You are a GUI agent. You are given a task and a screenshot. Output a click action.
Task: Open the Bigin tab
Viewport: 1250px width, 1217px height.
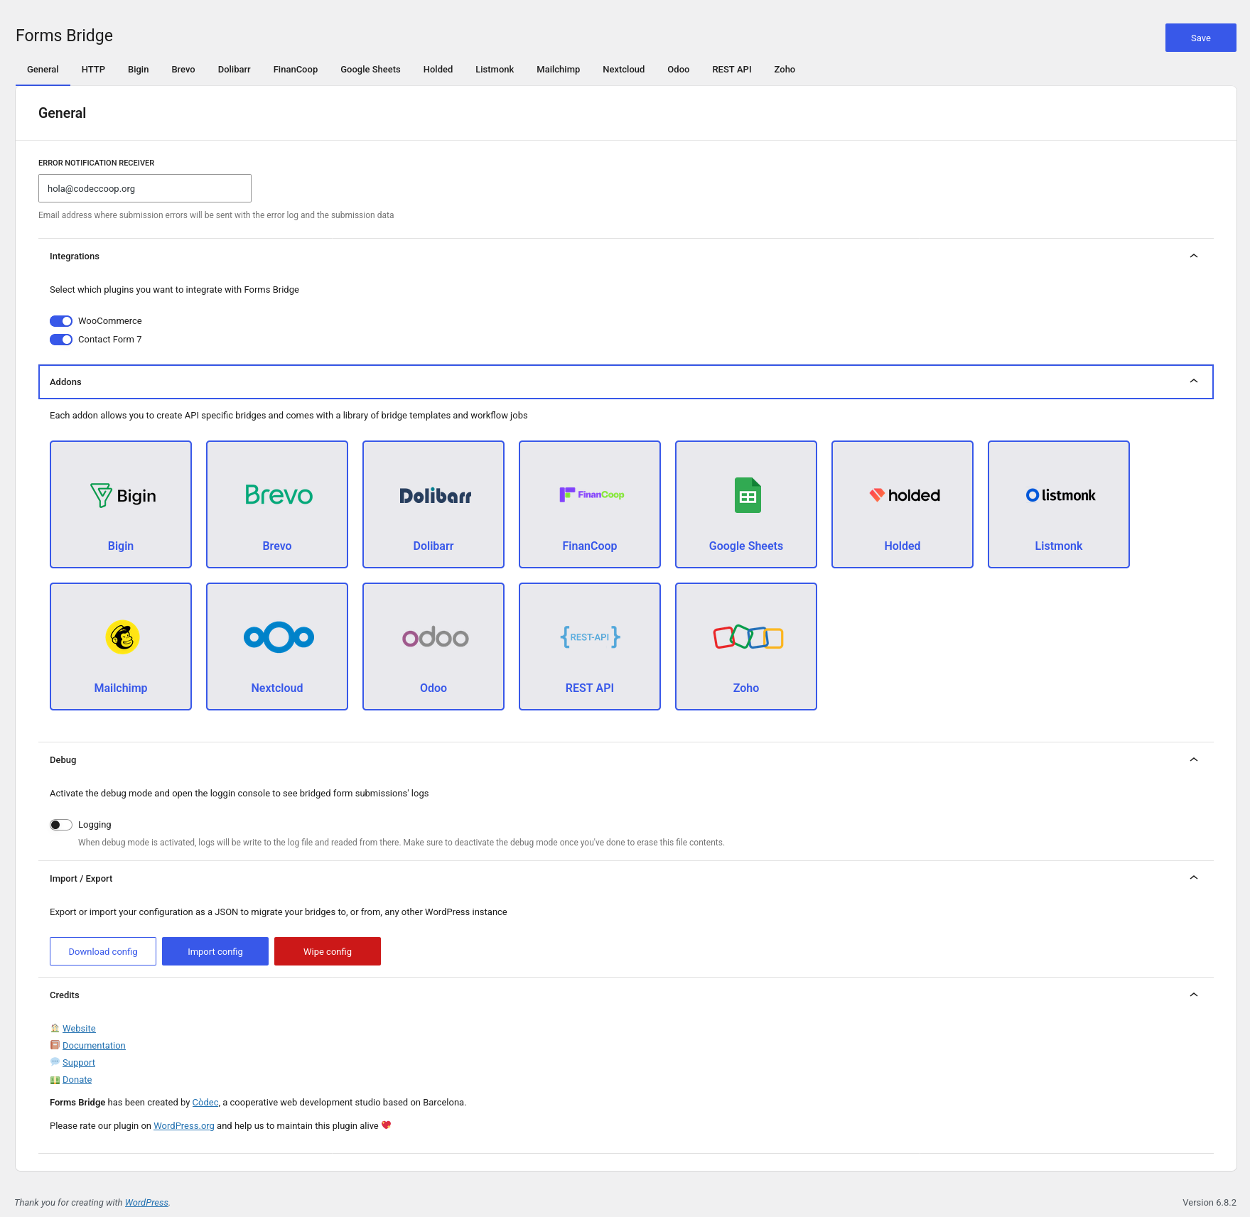click(x=139, y=70)
